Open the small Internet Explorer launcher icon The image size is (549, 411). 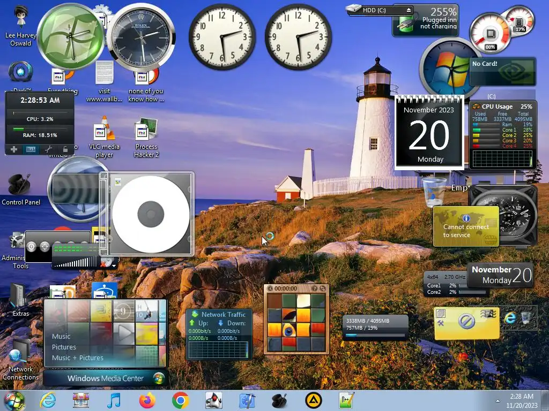coord(510,318)
